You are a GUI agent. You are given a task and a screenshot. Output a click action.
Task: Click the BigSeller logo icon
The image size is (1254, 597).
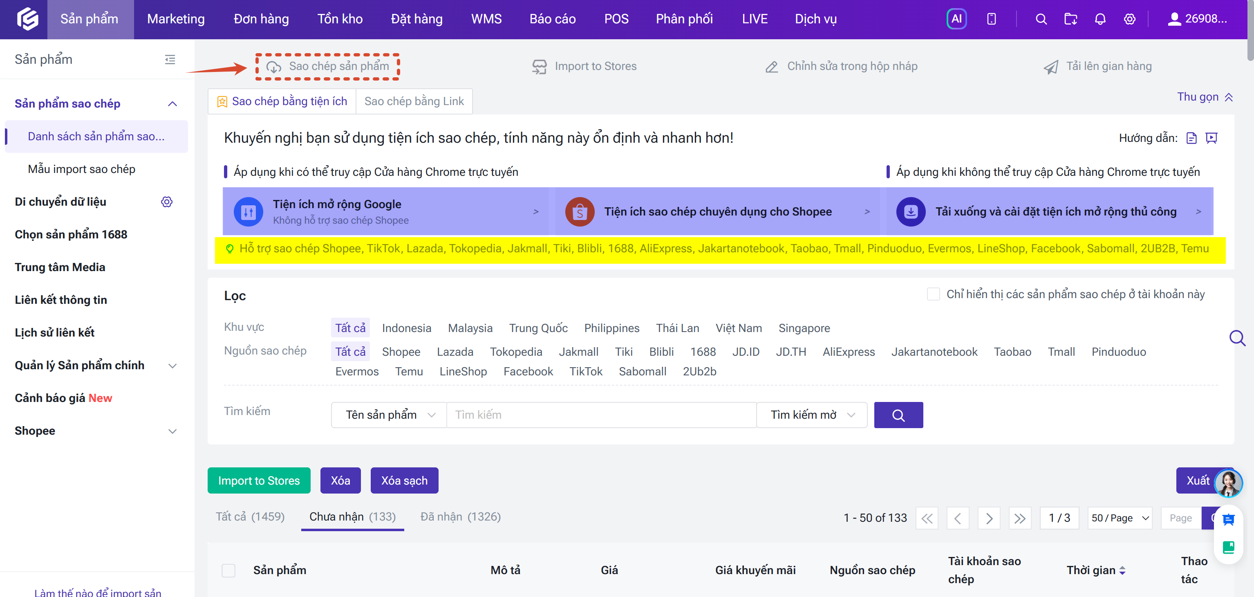tap(27, 19)
